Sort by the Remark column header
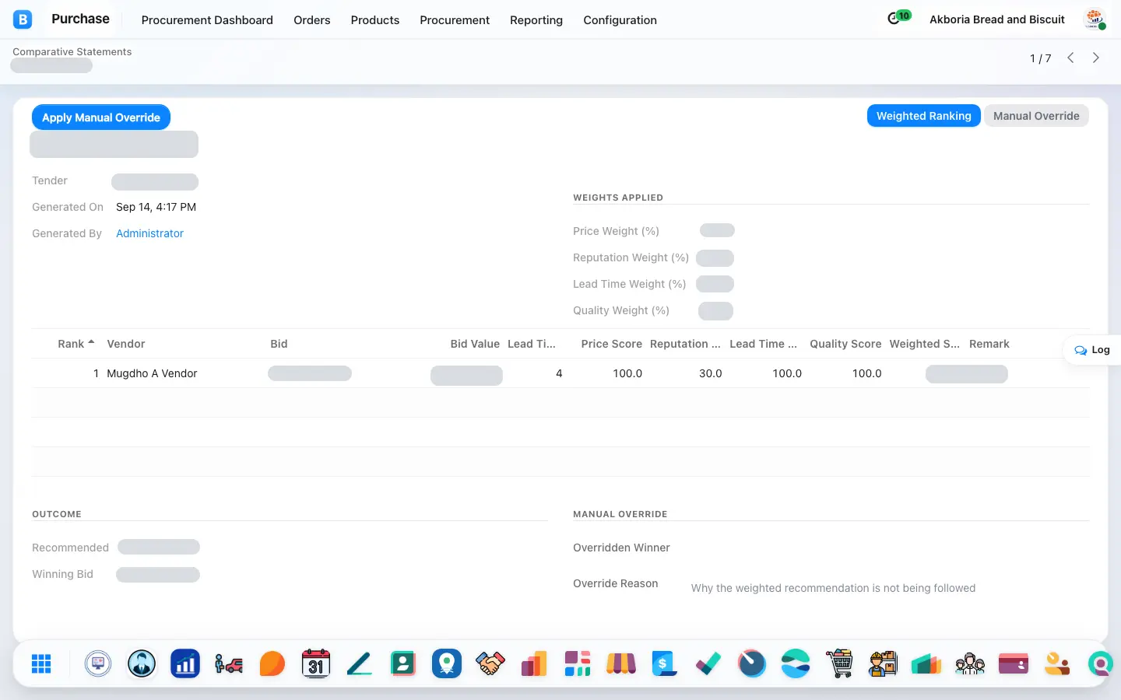This screenshot has width=1121, height=700. (x=989, y=344)
